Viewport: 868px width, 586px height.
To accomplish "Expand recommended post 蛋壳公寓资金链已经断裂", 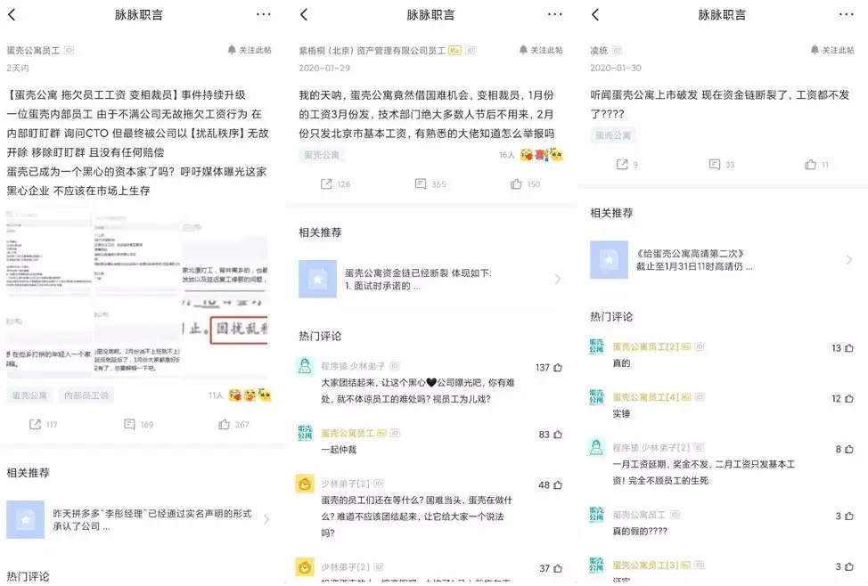I will (430, 279).
